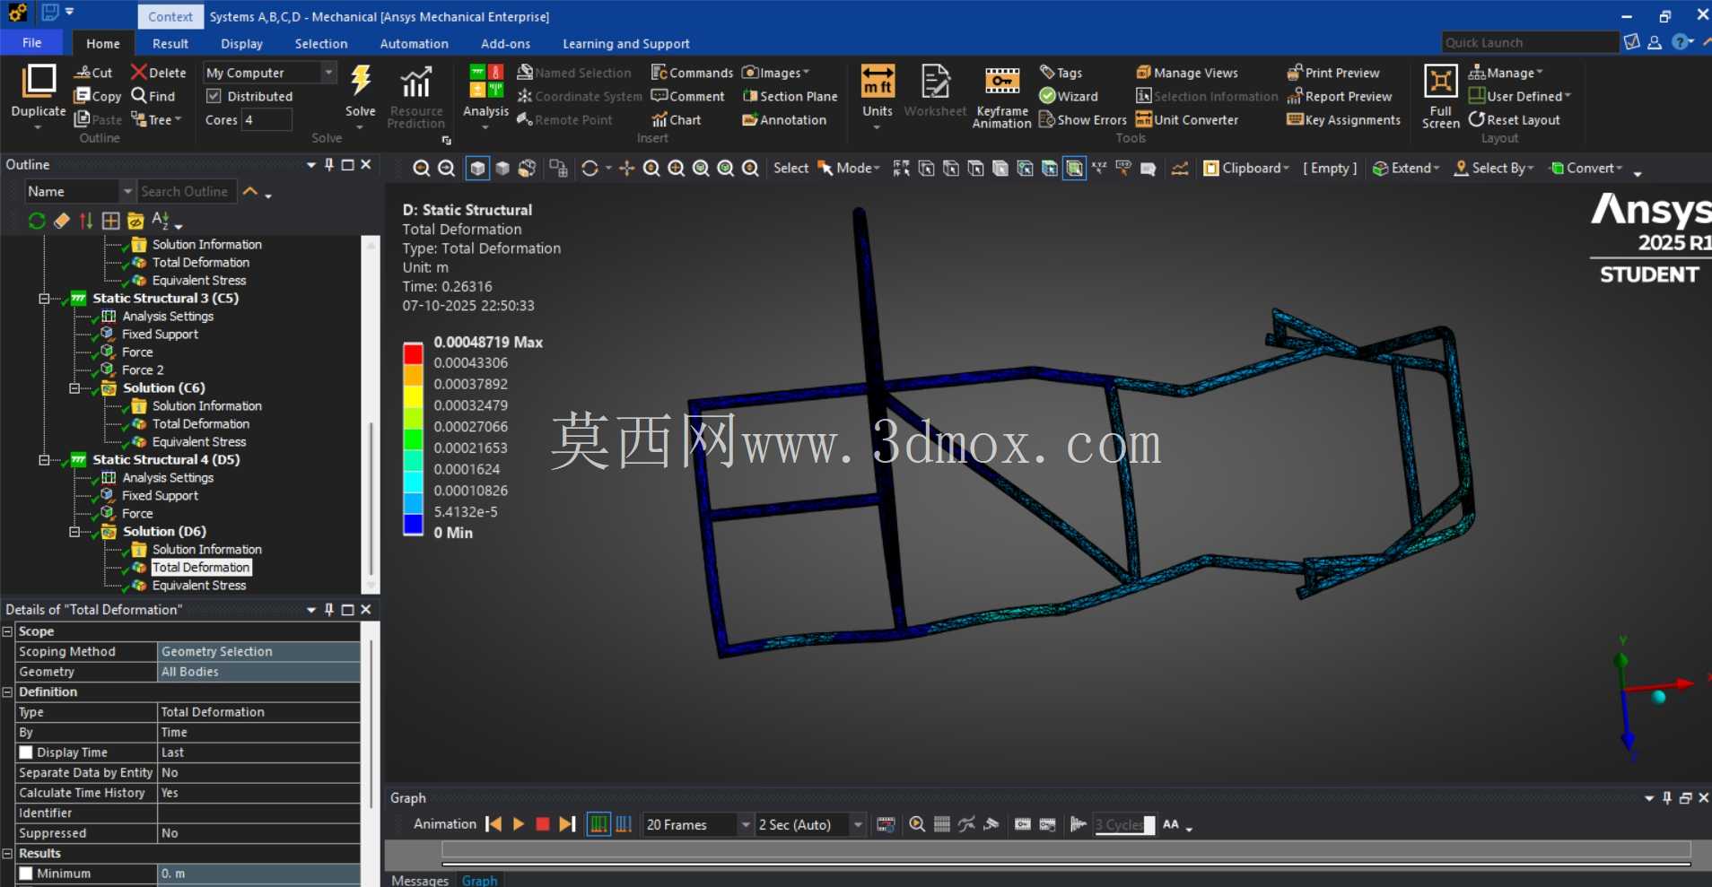Open Print Preview
Image resolution: width=1712 pixels, height=887 pixels.
[x=1333, y=73]
